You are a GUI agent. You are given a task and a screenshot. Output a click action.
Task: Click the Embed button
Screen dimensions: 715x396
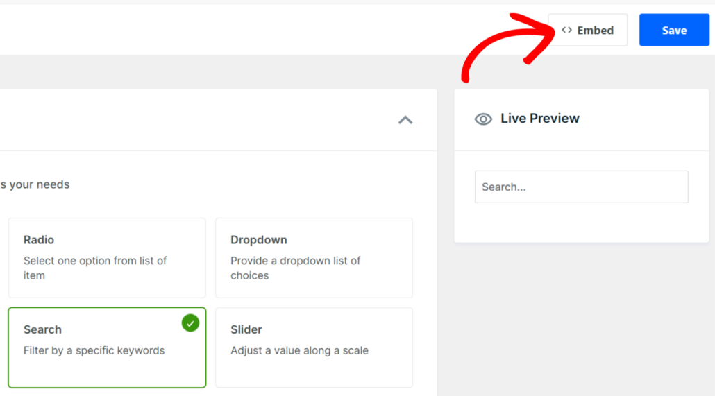(587, 31)
